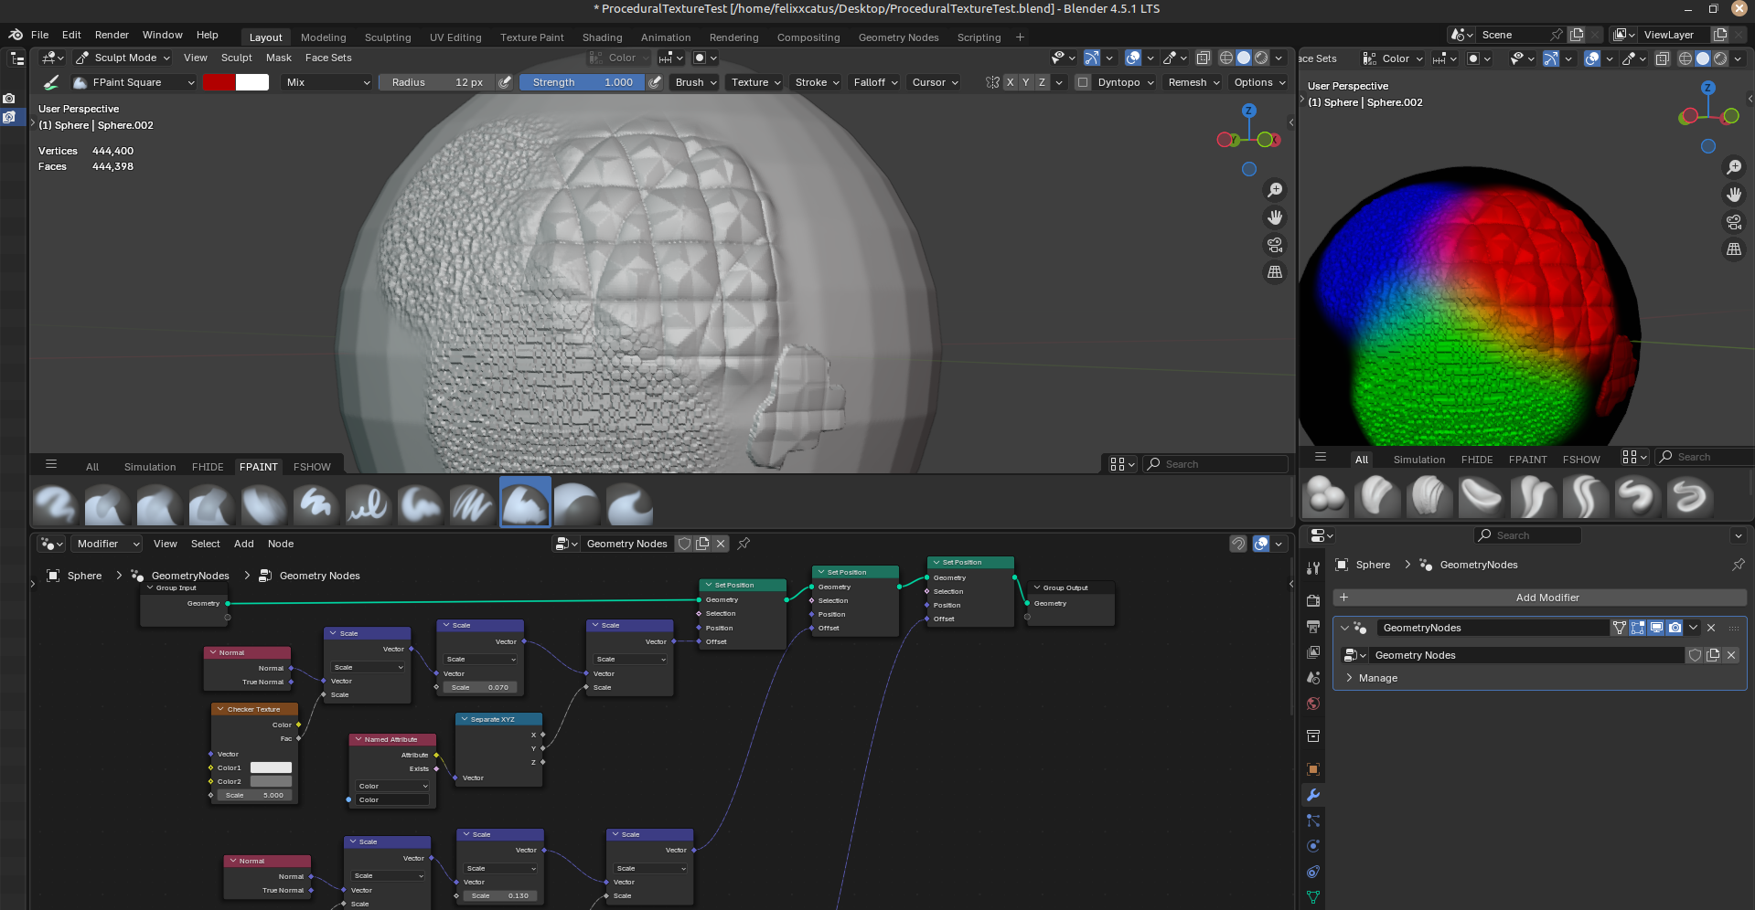1755x910 pixels.
Task: Toggle radius pressure sensitivity icon
Action: pos(505,82)
